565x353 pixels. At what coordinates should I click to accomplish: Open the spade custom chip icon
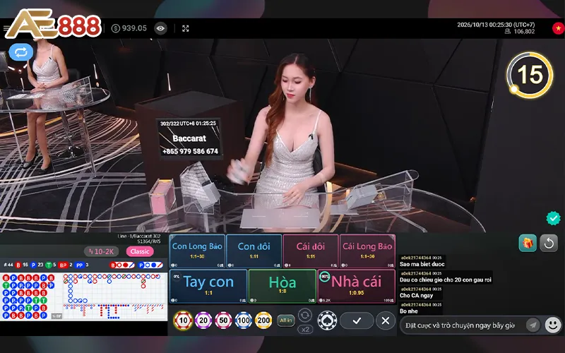[x=327, y=321]
